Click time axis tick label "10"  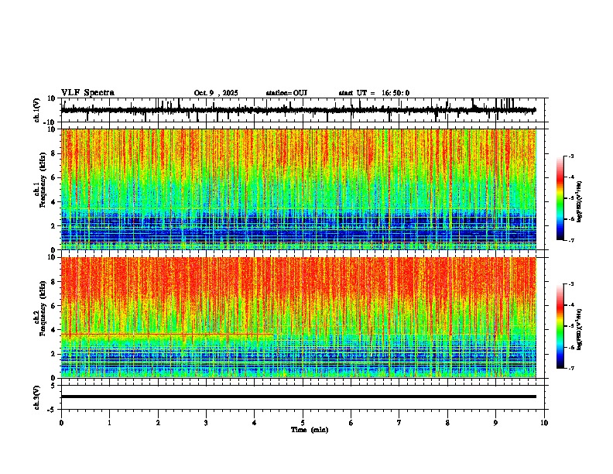[x=544, y=423]
